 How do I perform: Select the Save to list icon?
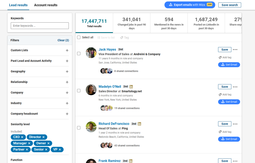pyautogui.click(x=98, y=37)
